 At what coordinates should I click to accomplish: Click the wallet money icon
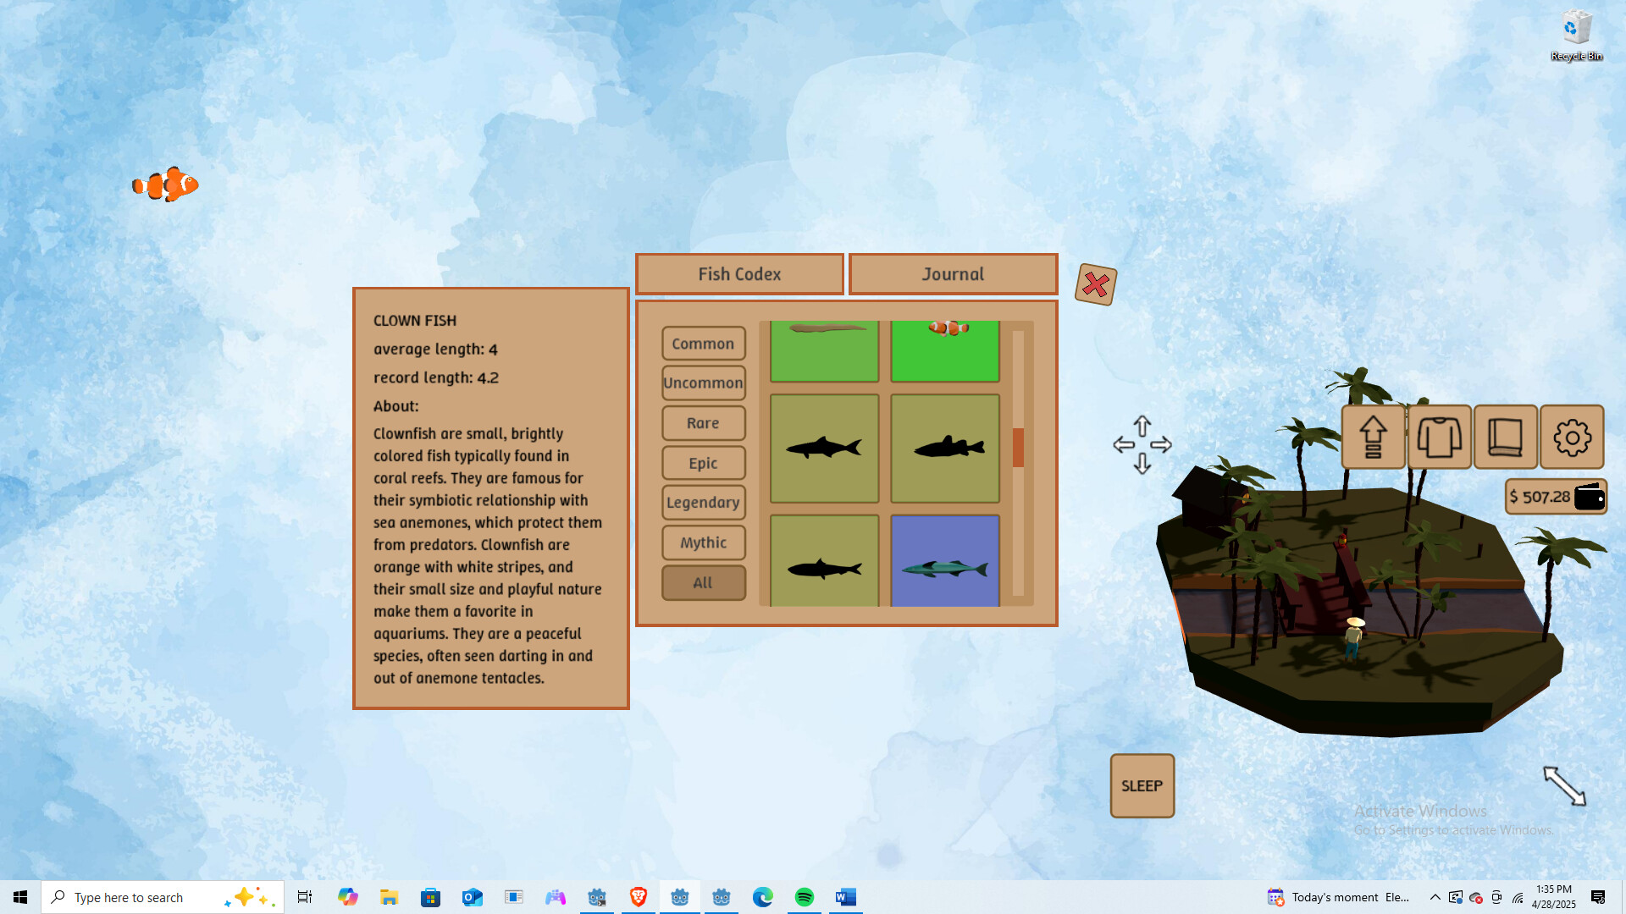(x=1589, y=497)
